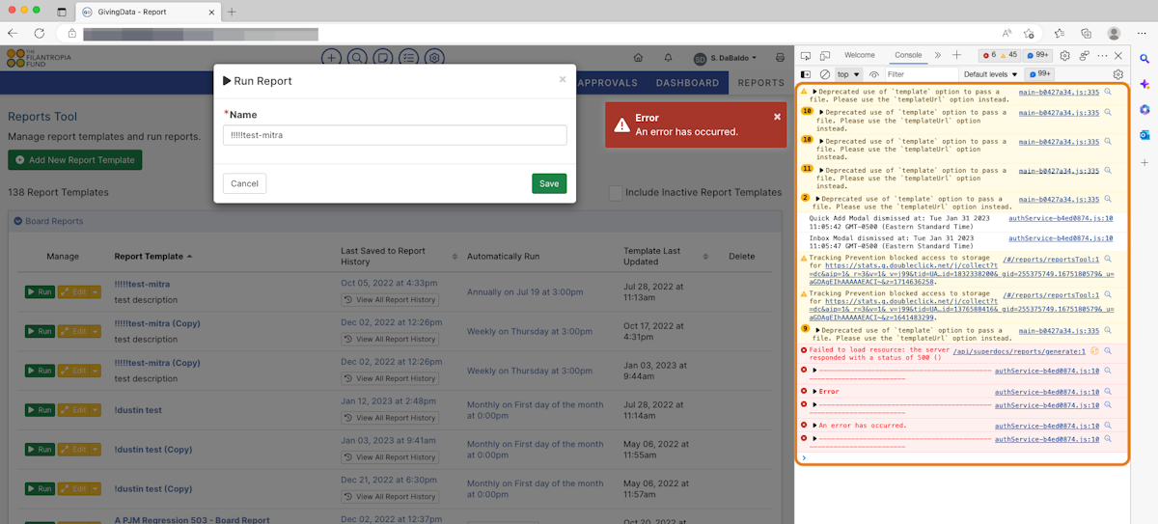The width and height of the screenshot is (1158, 524).
Task: Open Edit dropdown for !dustin test Jan 12 row
Action: 96,410
